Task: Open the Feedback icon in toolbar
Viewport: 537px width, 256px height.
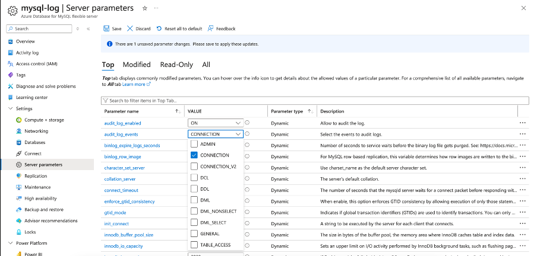Action: 211,28
